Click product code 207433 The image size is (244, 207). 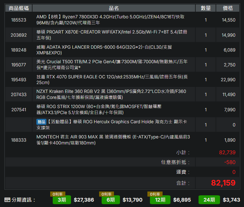coord(19,94)
